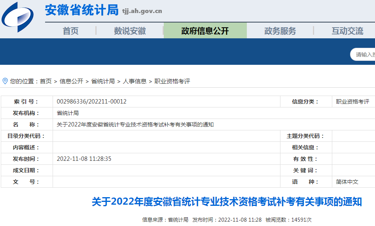Go to 职业资格考评 in the breadcrumb
Image resolution: width=375 pixels, height=226 pixels.
point(172,81)
